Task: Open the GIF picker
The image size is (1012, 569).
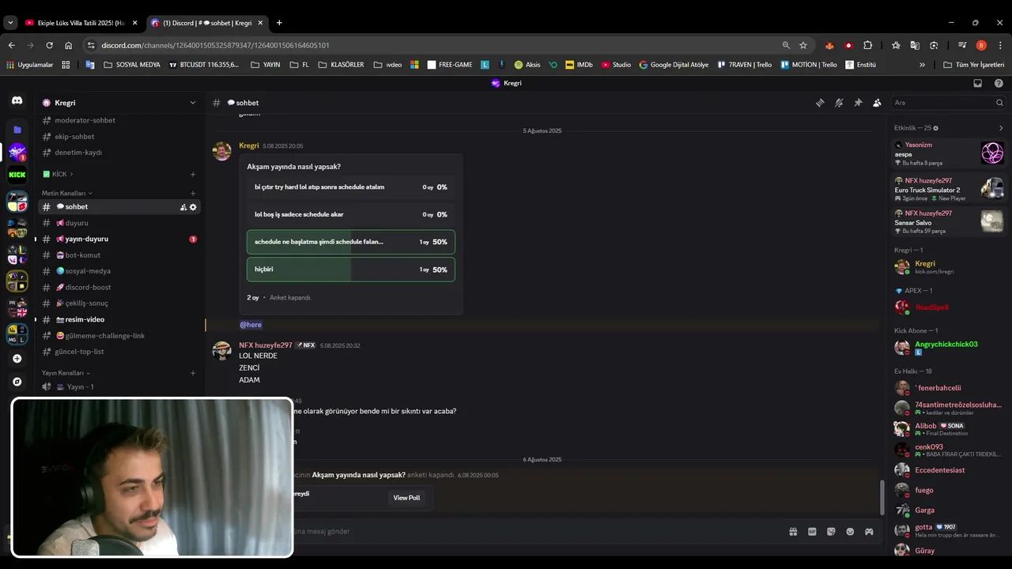Action: pos(812,532)
